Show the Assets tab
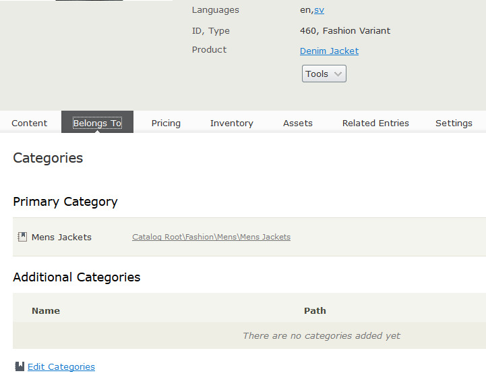The image size is (486, 386). [x=297, y=123]
